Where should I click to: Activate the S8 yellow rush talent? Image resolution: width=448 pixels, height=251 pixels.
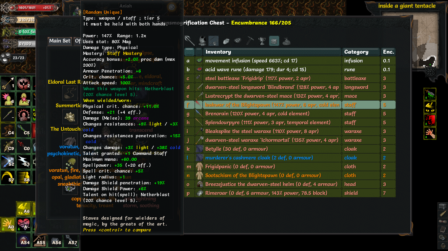pyautogui.click(x=24, y=178)
